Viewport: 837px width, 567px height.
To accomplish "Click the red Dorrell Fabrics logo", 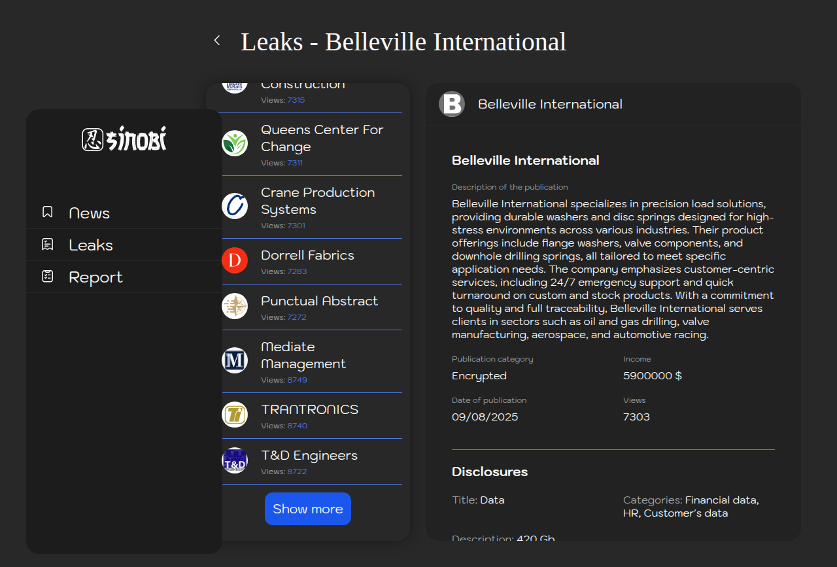I will (235, 260).
